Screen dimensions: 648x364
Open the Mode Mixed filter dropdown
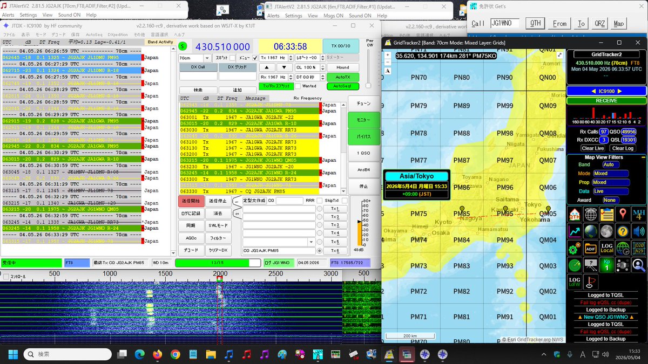click(x=610, y=174)
